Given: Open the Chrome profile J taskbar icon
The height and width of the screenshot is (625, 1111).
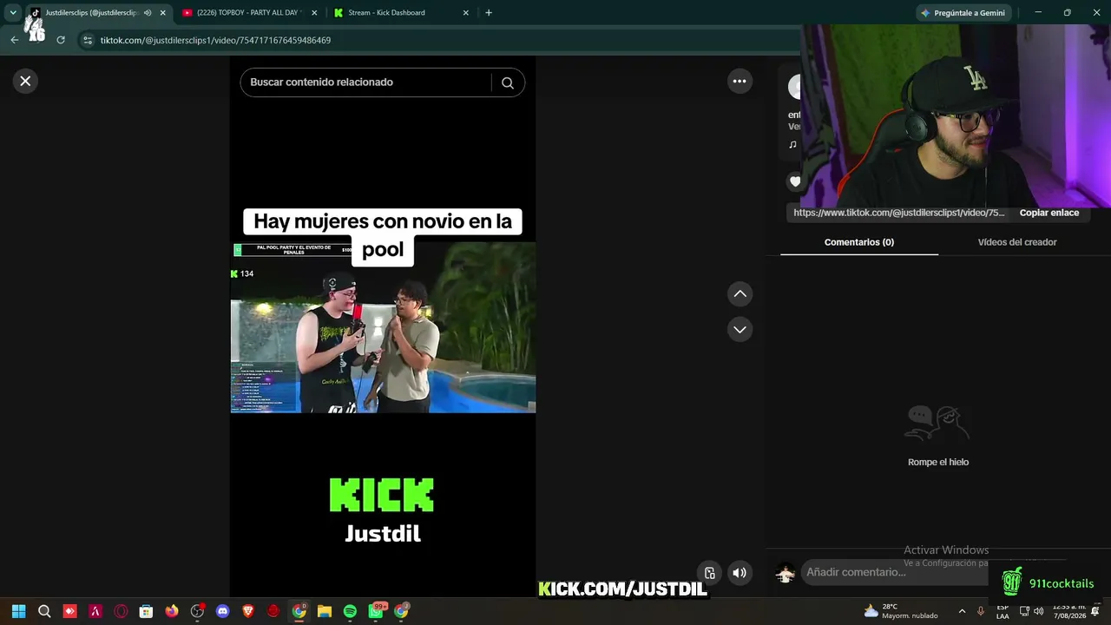Looking at the screenshot, I should [401, 611].
